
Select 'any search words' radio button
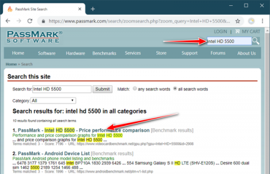pyautogui.click(x=135, y=89)
